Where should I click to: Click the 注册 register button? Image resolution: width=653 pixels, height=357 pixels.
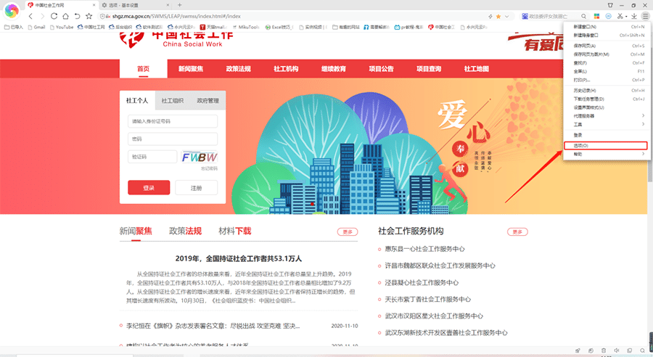(x=196, y=187)
